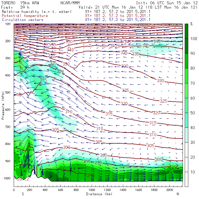Screen dimensions: 199x199
Task: Click the pressure axis label '1000'
Action: [x=7, y=178]
